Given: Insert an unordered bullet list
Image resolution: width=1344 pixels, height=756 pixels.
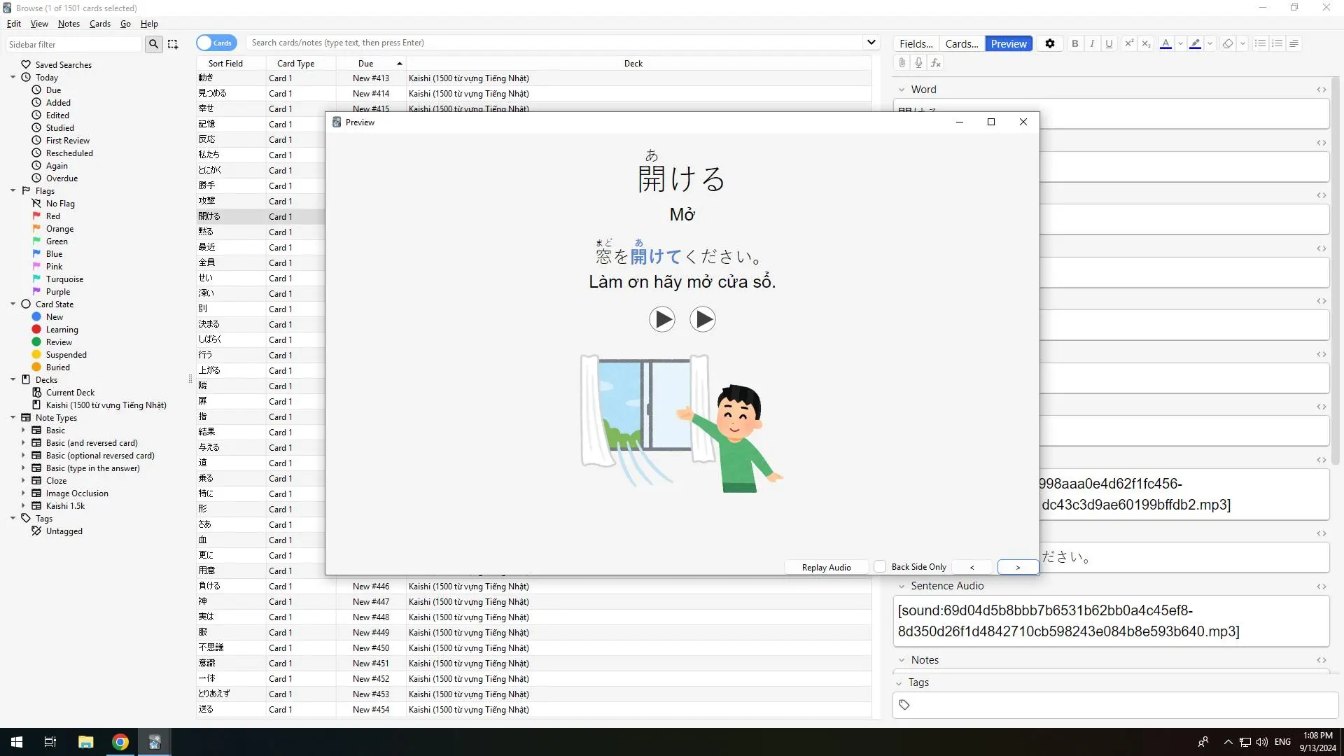Looking at the screenshot, I should (x=1260, y=43).
